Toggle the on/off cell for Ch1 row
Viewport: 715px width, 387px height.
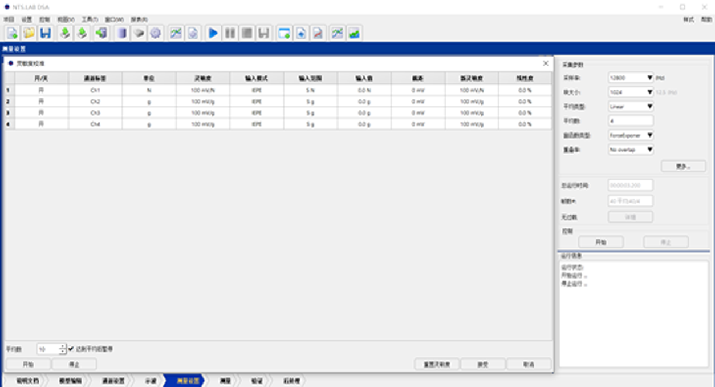click(x=41, y=90)
